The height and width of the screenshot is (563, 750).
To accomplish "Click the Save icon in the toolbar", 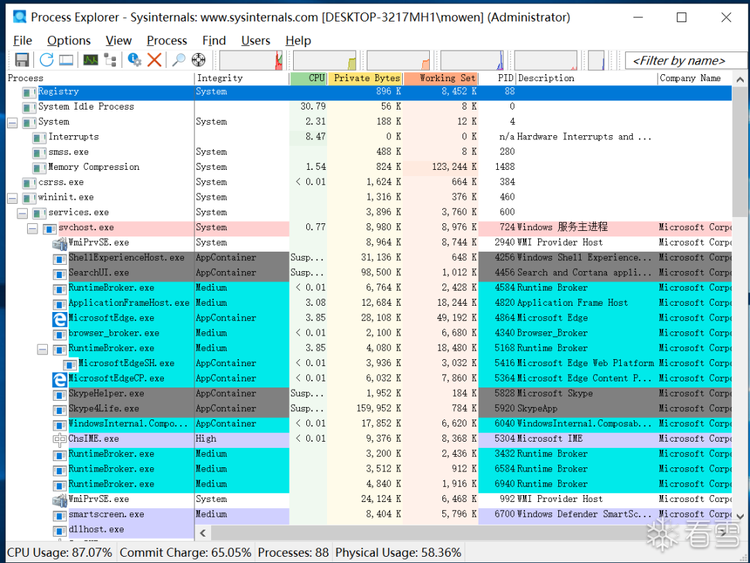I will click(23, 60).
